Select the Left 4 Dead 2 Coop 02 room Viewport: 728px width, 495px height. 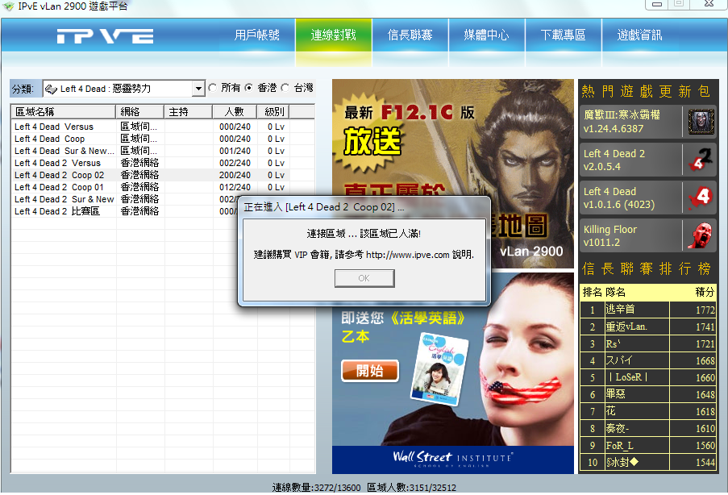[151, 175]
